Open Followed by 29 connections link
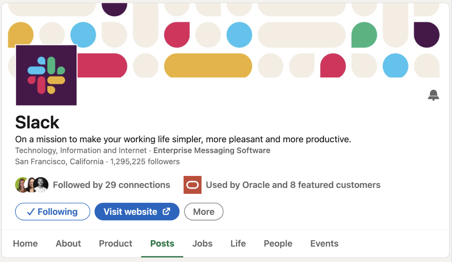The image size is (452, 262). coord(111,185)
